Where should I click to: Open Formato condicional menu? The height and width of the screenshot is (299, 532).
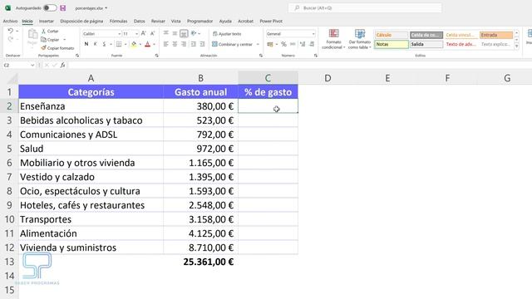pos(333,39)
